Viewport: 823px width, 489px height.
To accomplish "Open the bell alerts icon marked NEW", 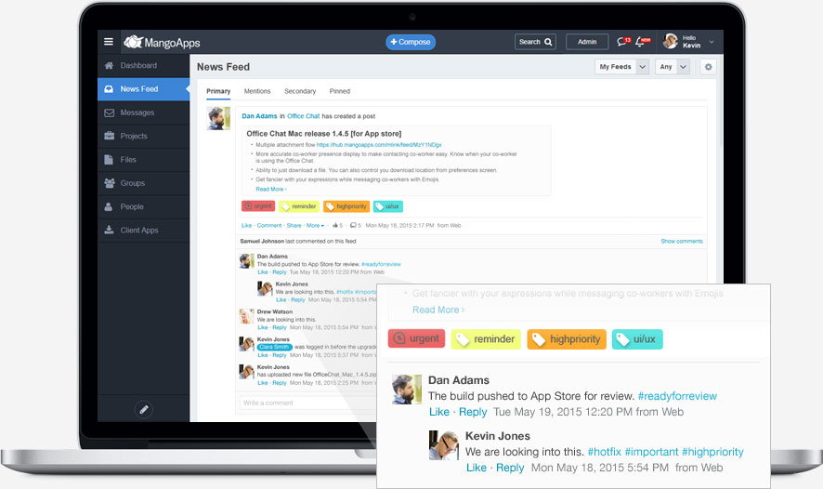I will click(643, 42).
